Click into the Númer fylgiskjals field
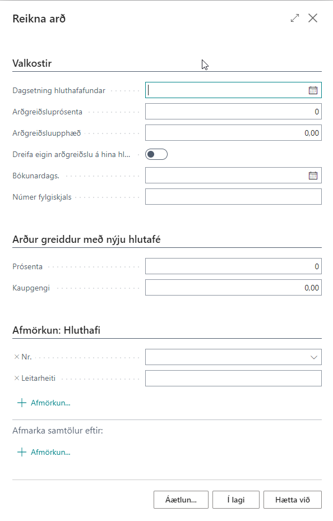Image resolution: width=333 pixels, height=521 pixels. point(233,197)
